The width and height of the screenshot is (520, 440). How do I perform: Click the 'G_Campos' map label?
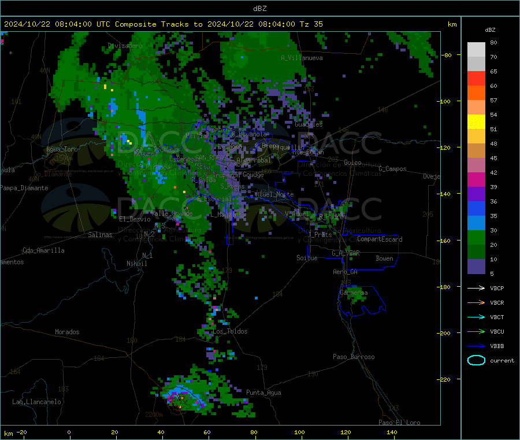coord(392,169)
